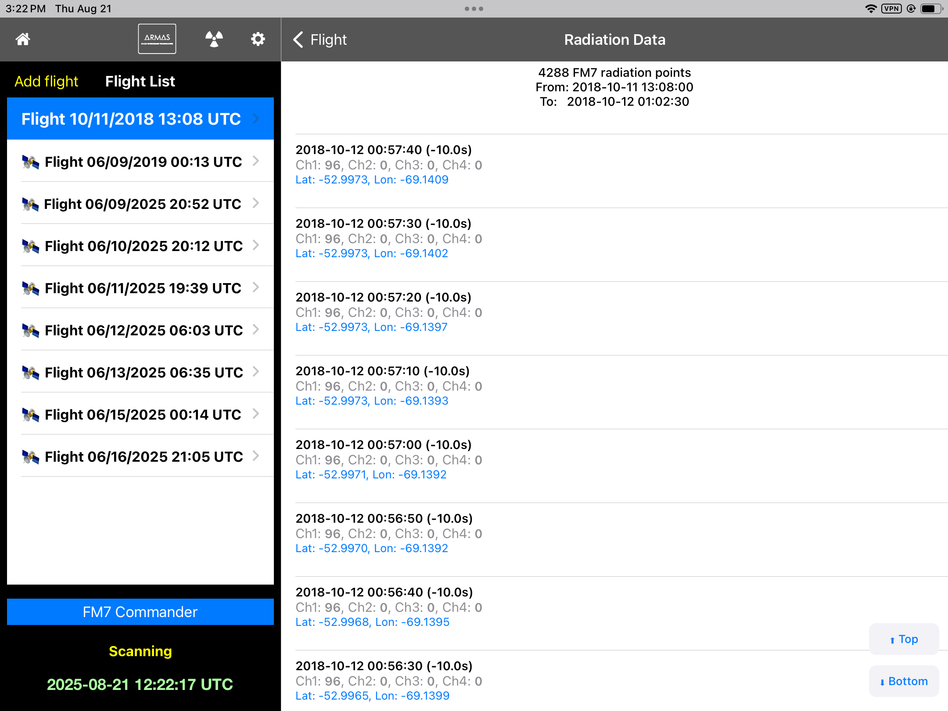Switch to Add flight tab
Screen dimensions: 948x711
point(47,81)
